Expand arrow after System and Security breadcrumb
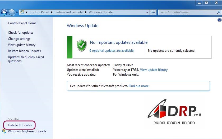222x139 pixels. click(x=86, y=12)
